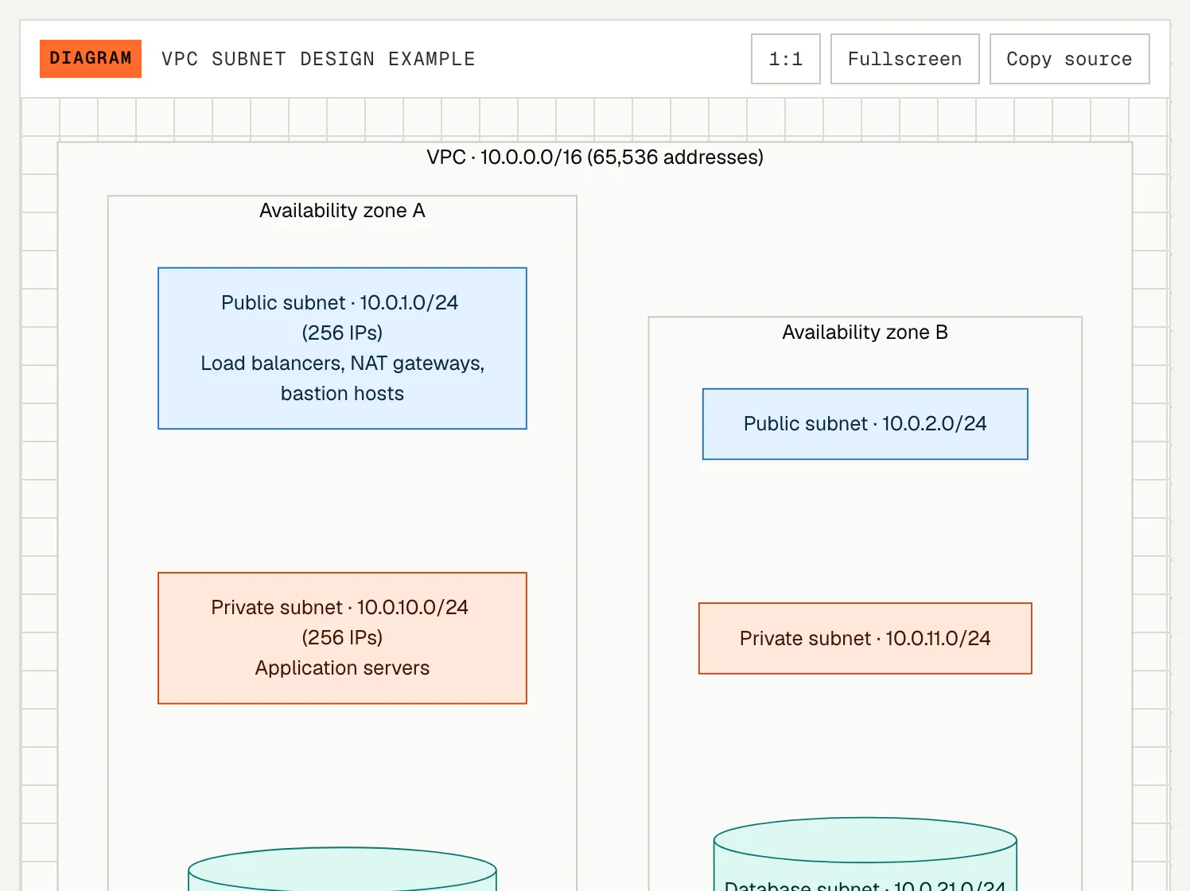The height and width of the screenshot is (891, 1190).
Task: Click the orange DIAGRAM badge
Action: [91, 59]
